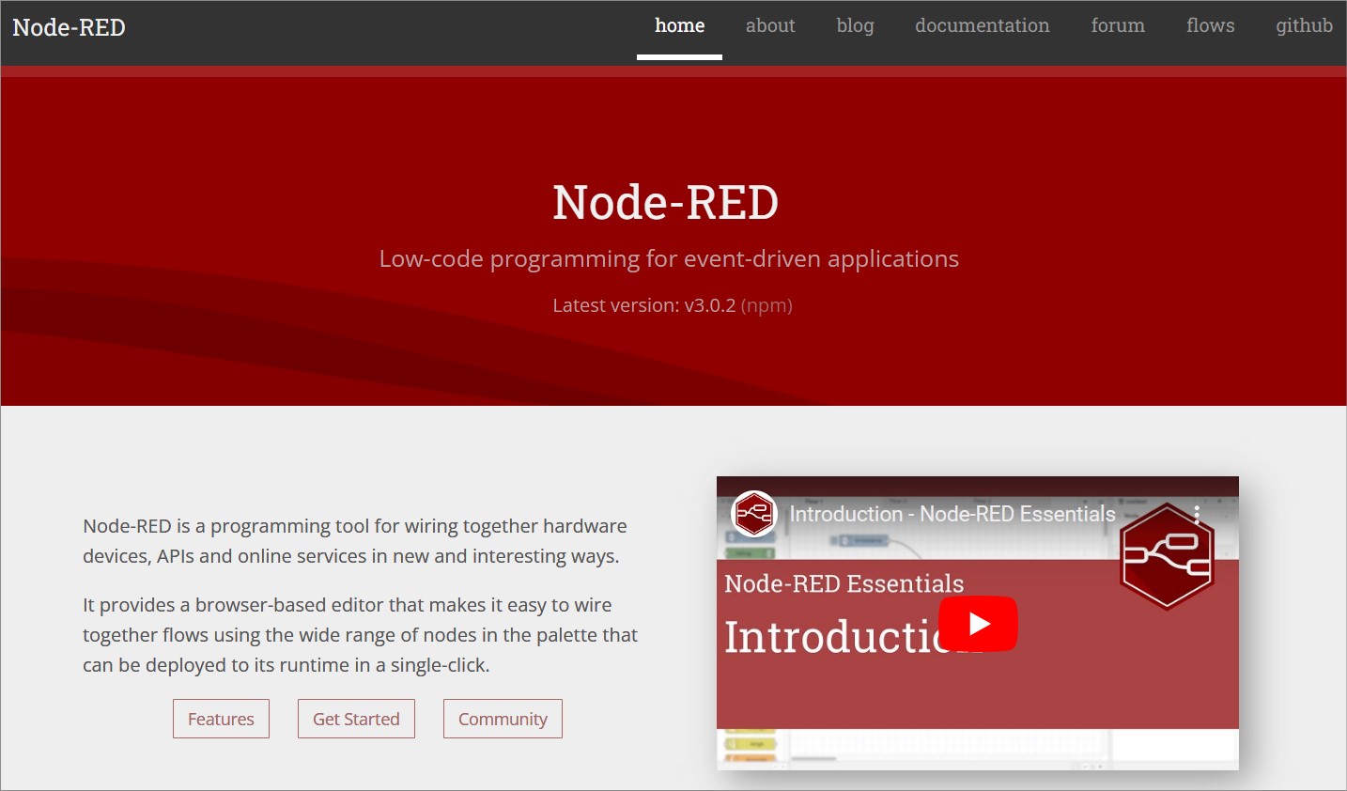Click the Node-RED logo in the header

68,27
